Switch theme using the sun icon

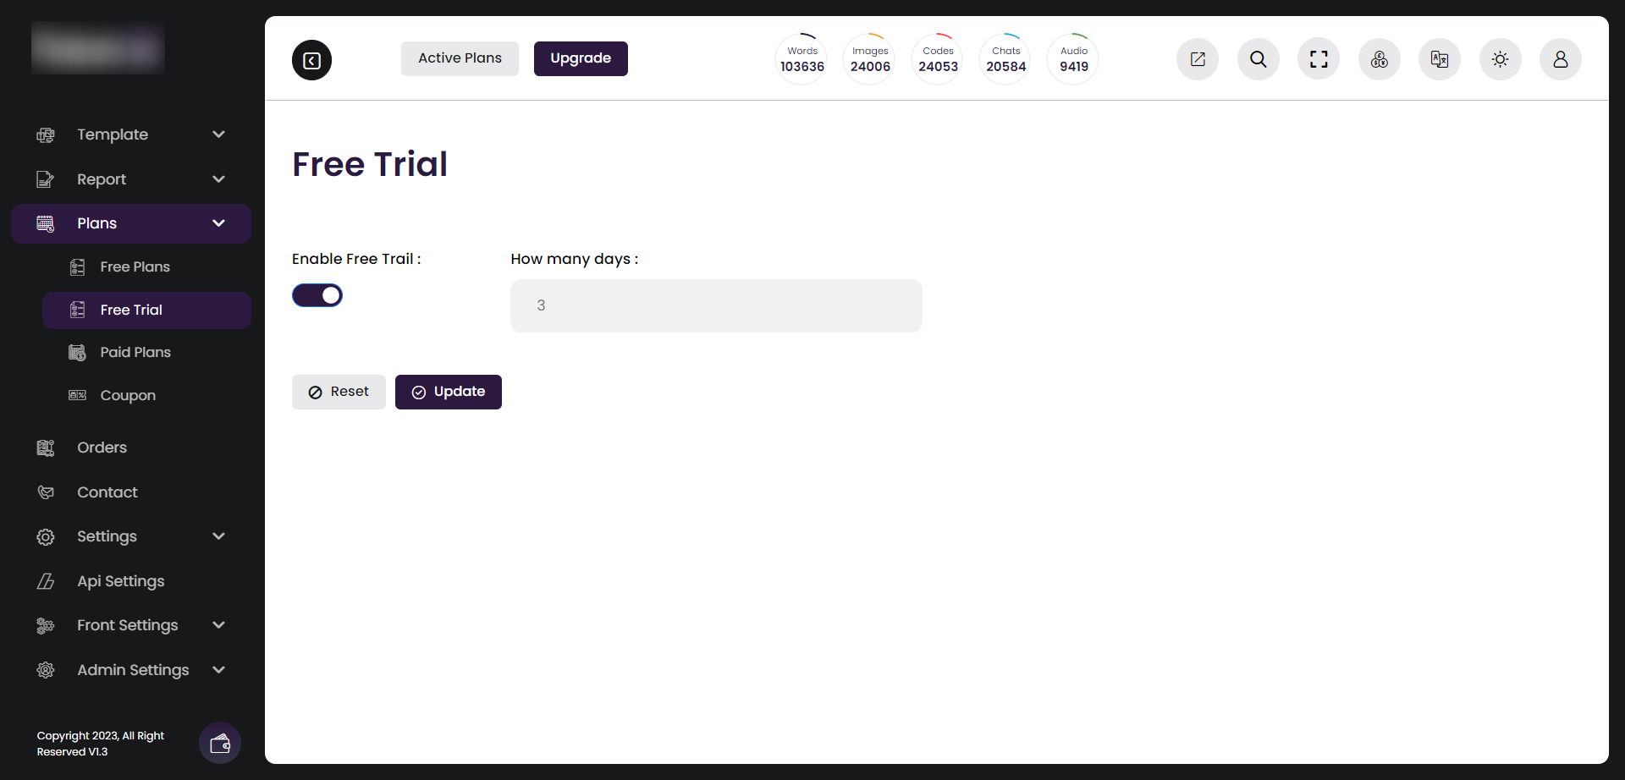click(1500, 59)
